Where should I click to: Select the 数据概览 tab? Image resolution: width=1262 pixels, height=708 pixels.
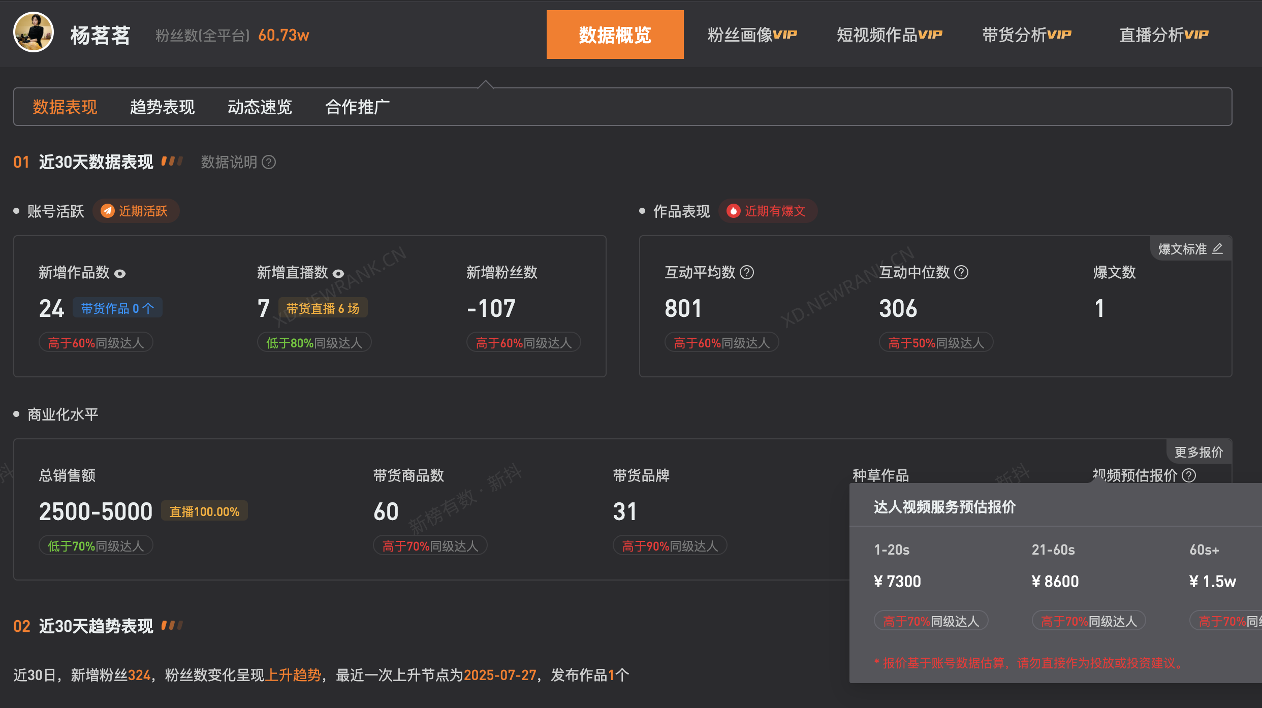pyautogui.click(x=615, y=35)
